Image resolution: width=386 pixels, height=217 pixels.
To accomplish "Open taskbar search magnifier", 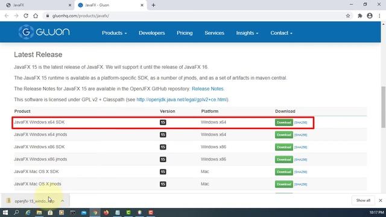I will 16,212.
